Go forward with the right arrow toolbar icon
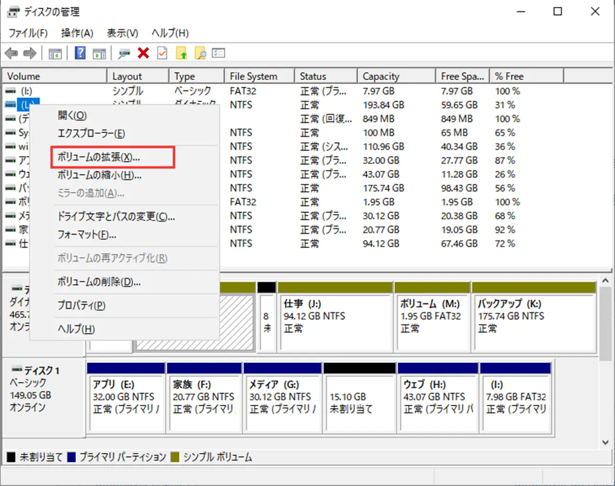Screen dimensions: 615x486 pyautogui.click(x=30, y=53)
